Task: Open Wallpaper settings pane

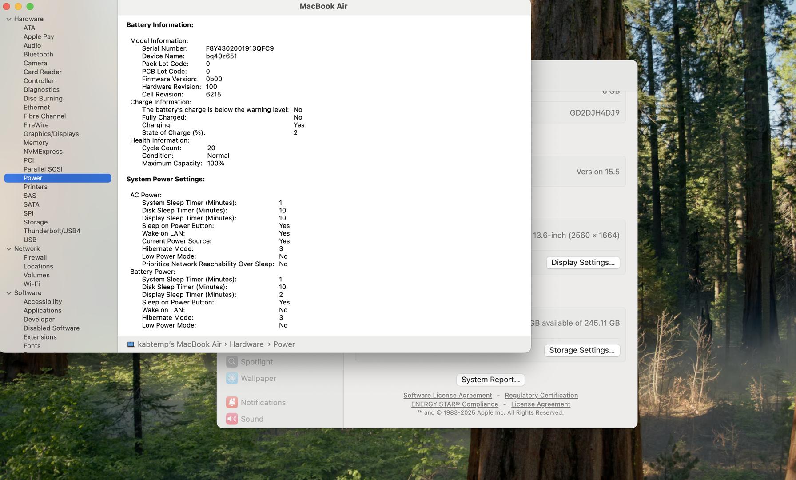Action: click(x=259, y=378)
